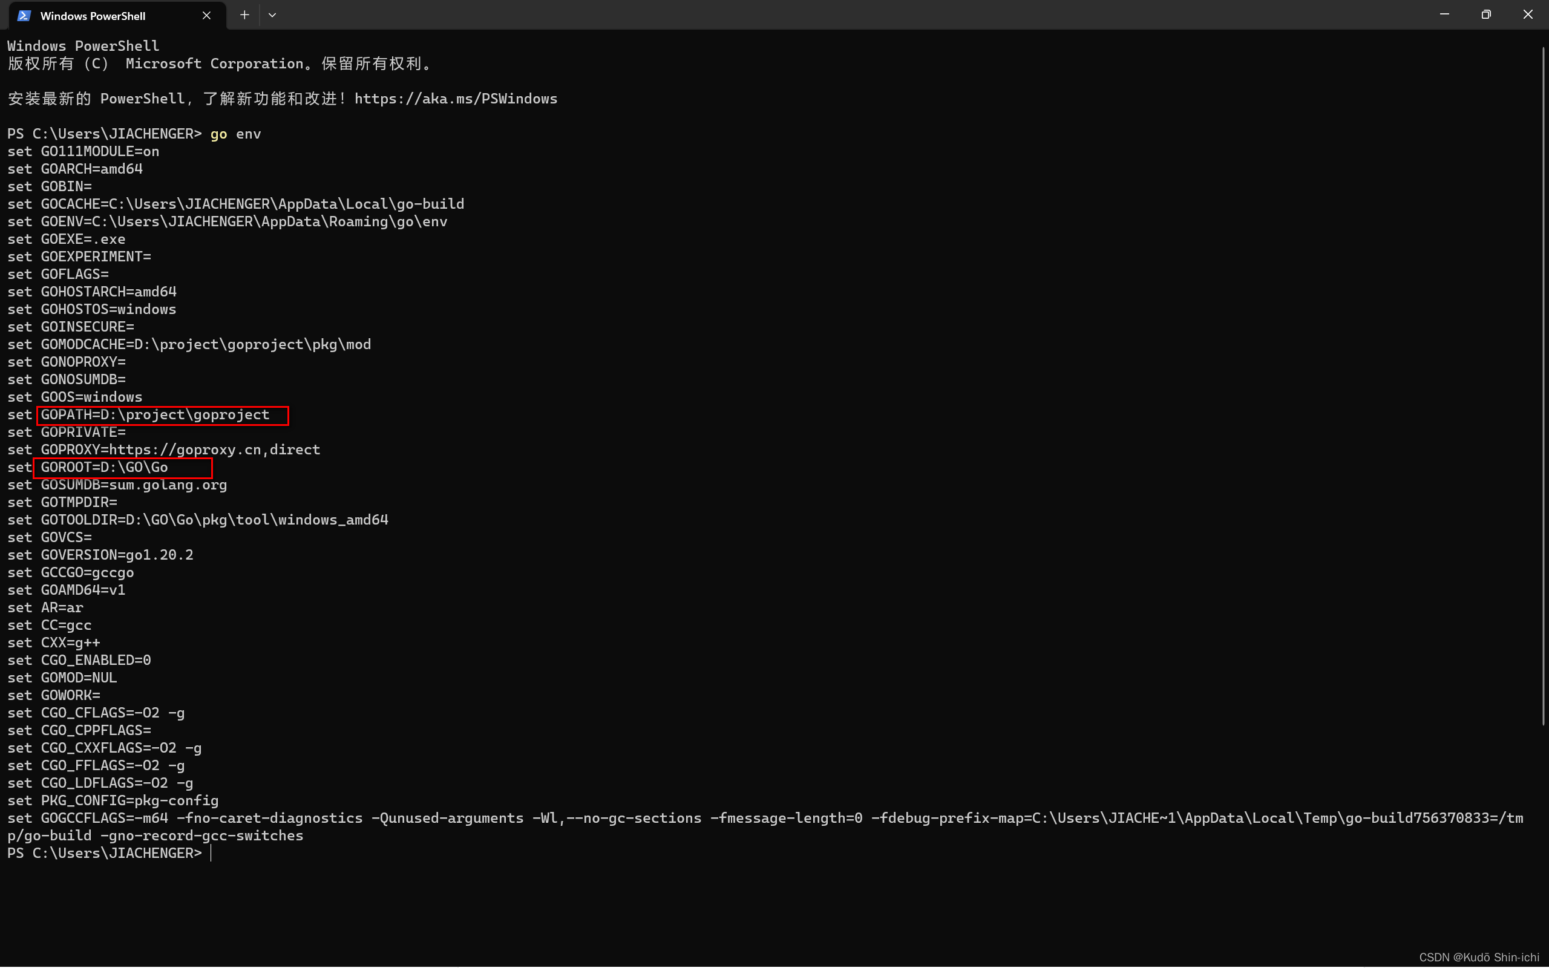The width and height of the screenshot is (1549, 968).
Task: Expand the new tab profile dropdown
Action: (x=272, y=15)
